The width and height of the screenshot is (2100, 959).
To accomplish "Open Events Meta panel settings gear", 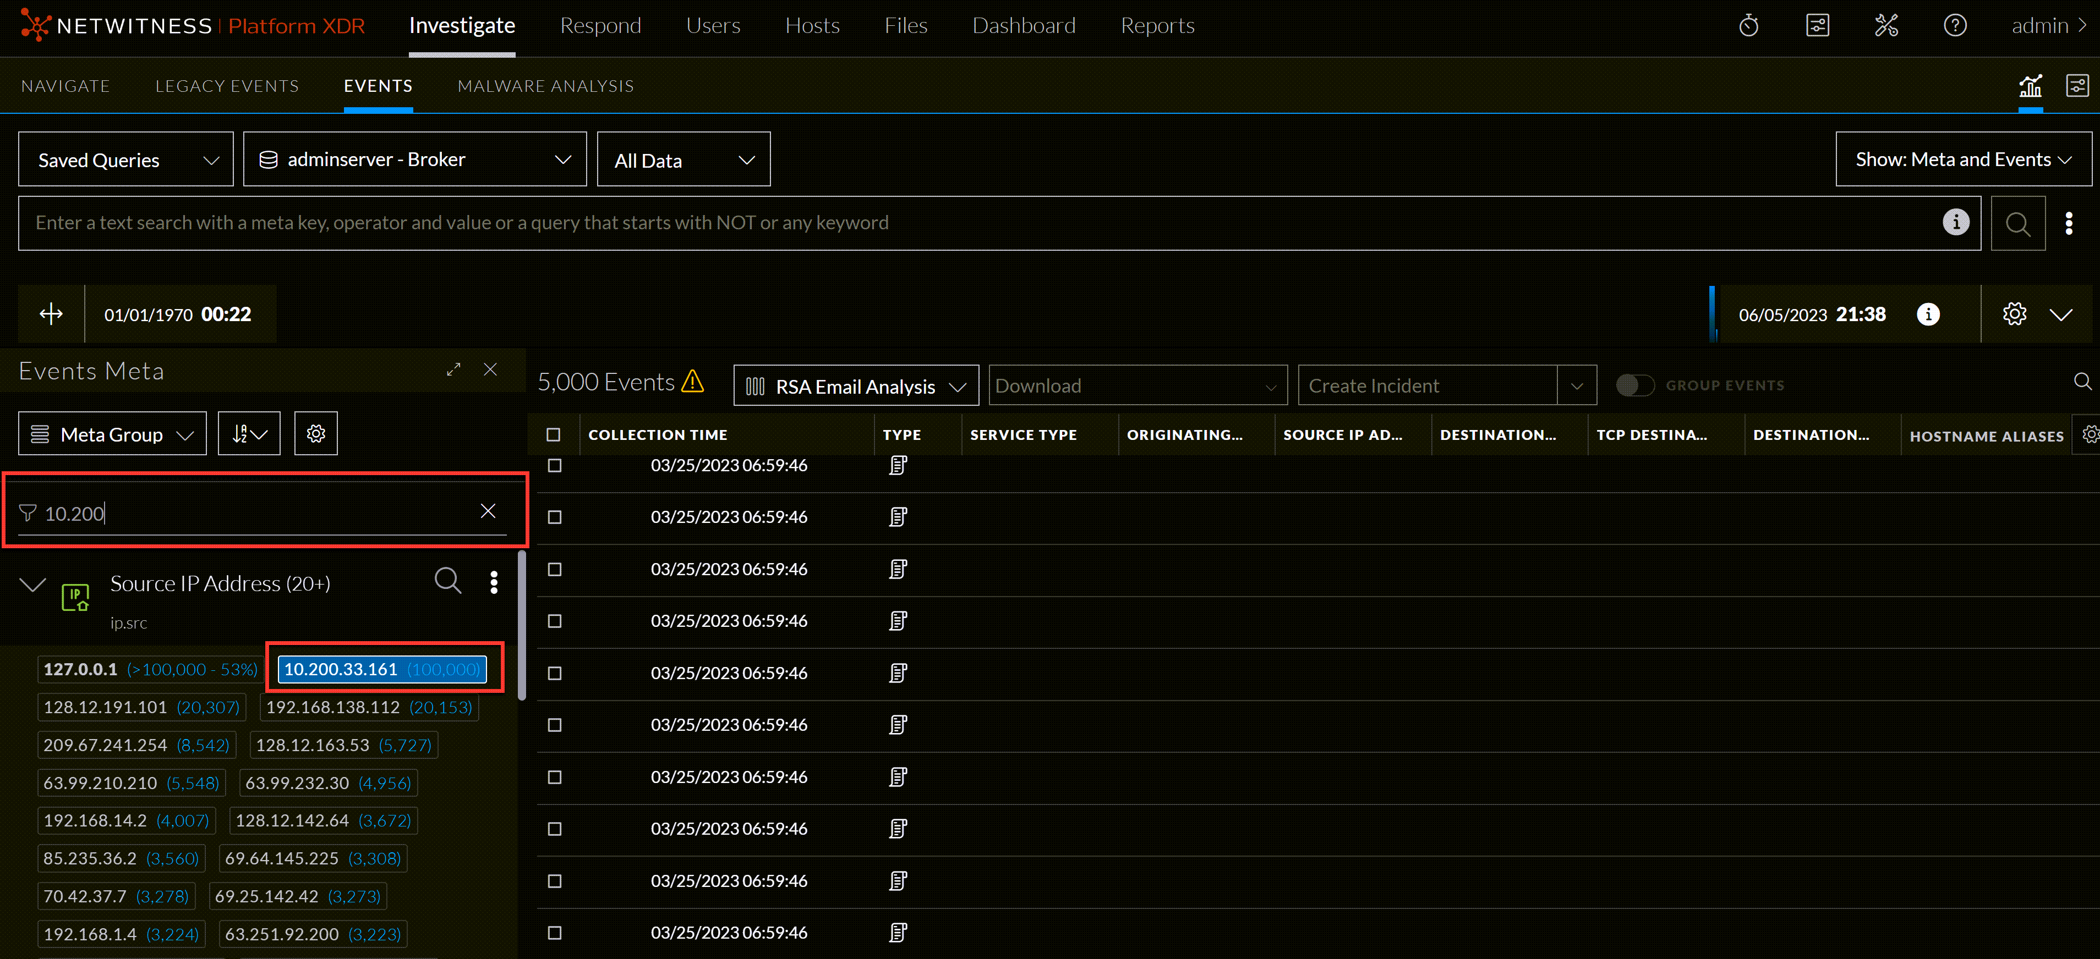I will (x=315, y=433).
